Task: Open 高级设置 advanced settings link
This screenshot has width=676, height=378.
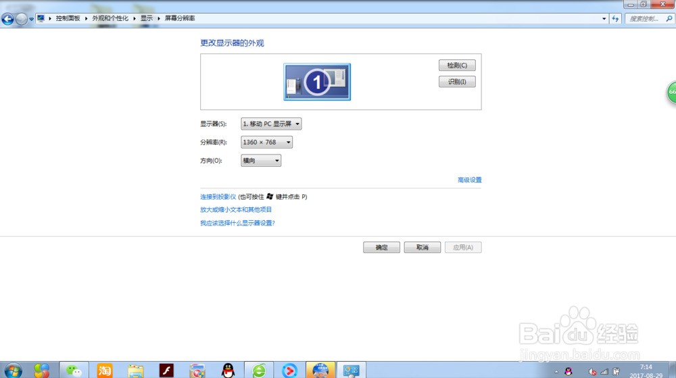Action: point(470,180)
